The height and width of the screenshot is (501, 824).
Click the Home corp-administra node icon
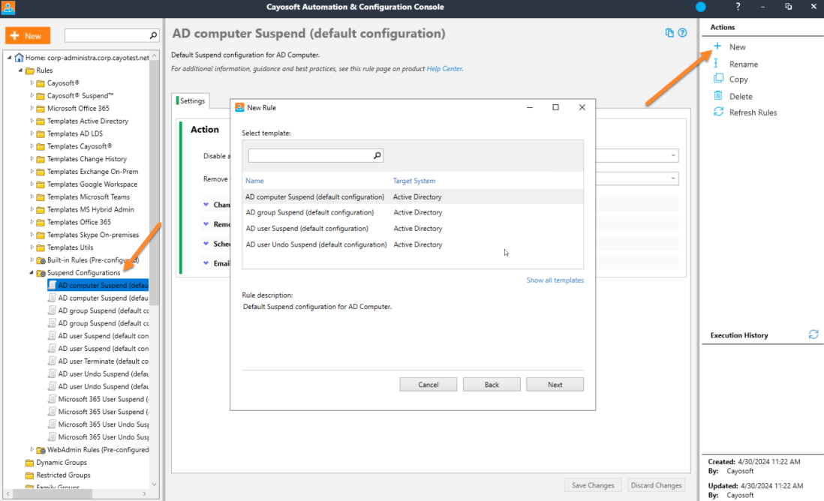pos(20,58)
